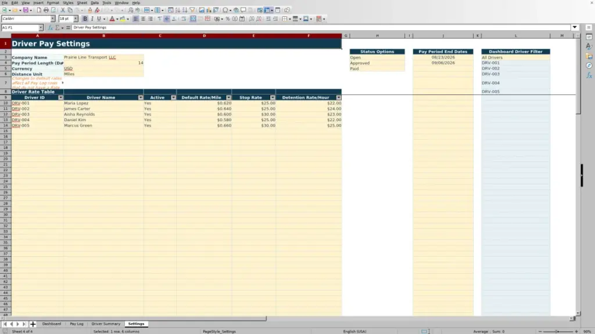Image resolution: width=595 pixels, height=334 pixels.
Task: Click the PageStyle_Settings status bar entry
Action: click(219, 332)
